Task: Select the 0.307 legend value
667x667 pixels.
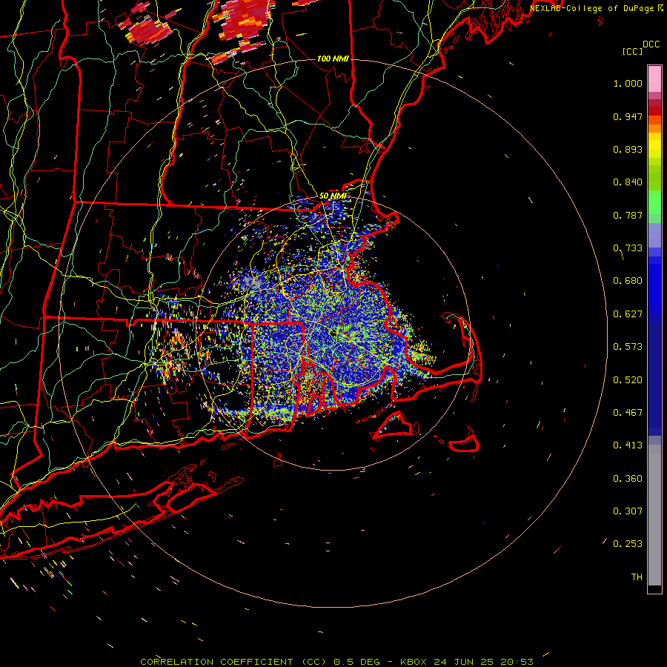Action: (628, 511)
